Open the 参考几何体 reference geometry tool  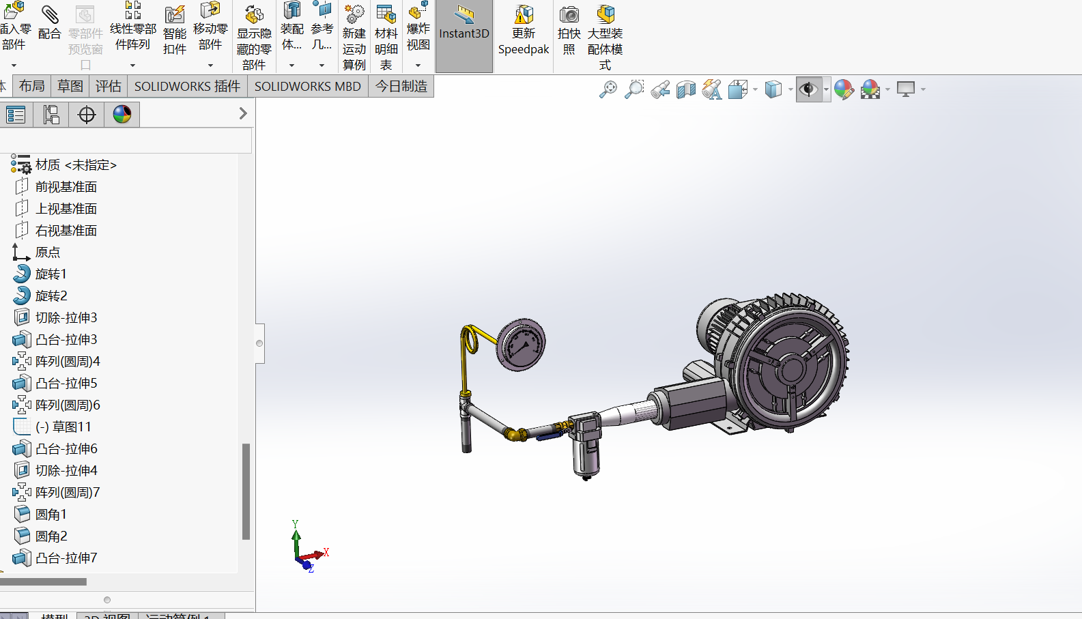pyautogui.click(x=322, y=26)
